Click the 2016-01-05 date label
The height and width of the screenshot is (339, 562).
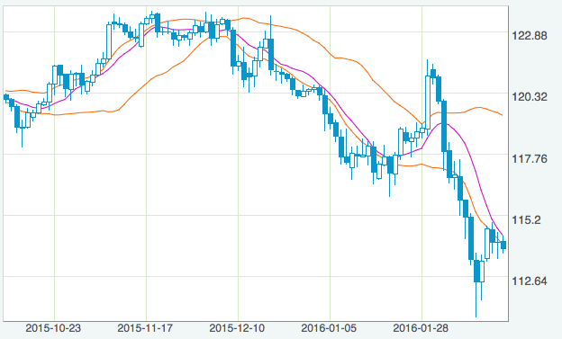click(329, 328)
